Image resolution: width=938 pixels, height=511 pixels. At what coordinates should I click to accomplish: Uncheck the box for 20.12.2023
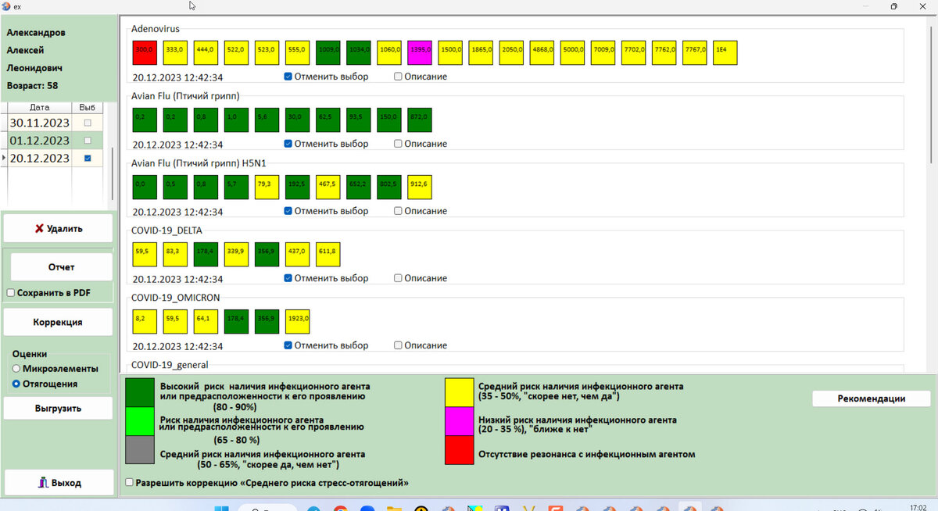87,159
